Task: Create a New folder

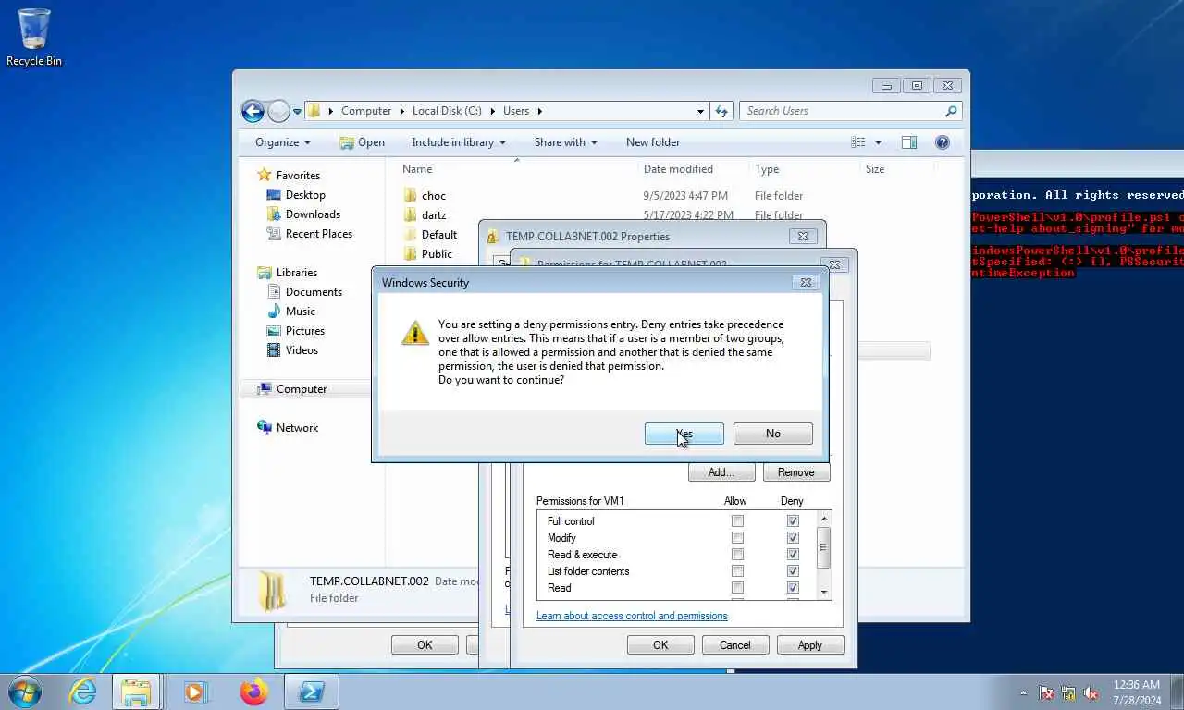Action: click(x=653, y=142)
